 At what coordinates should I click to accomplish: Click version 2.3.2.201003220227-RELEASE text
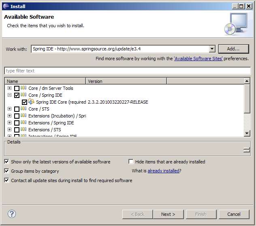118,102
